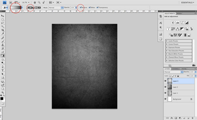
Task: Open the Paragraph panel icon
Action: (x=161, y=28)
